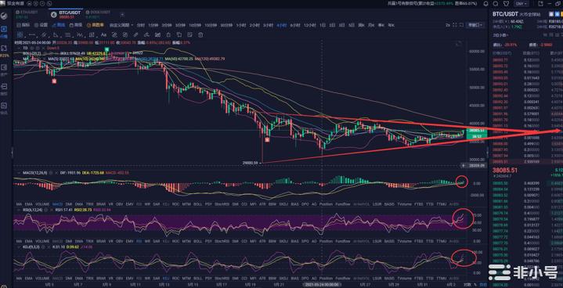The height and width of the screenshot is (288, 563).
Task: Select the straight line drawing tool
Action: pos(31,34)
